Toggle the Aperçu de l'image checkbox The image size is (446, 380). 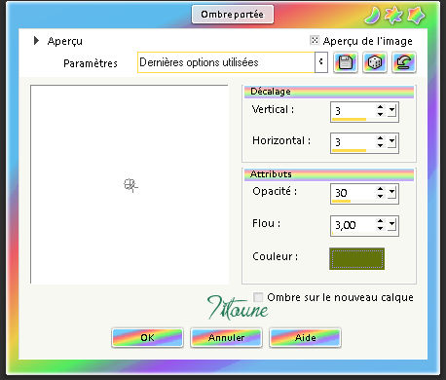315,40
